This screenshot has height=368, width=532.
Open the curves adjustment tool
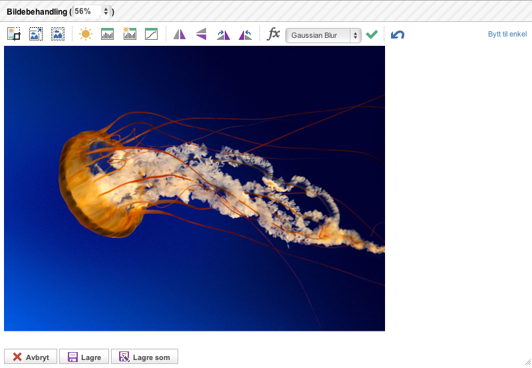[152, 35]
